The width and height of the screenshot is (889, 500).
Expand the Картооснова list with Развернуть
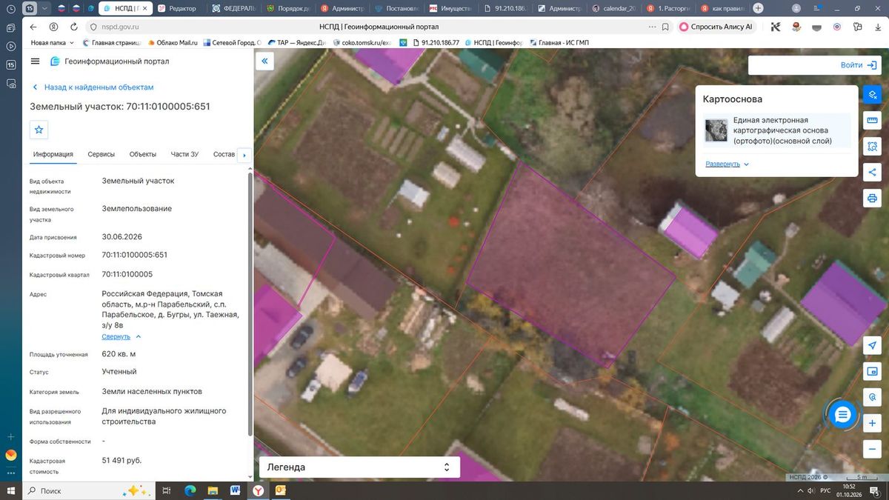pos(727,164)
